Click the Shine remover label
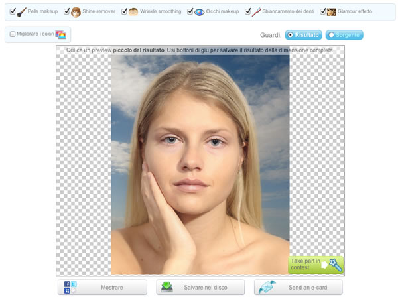 99,11
